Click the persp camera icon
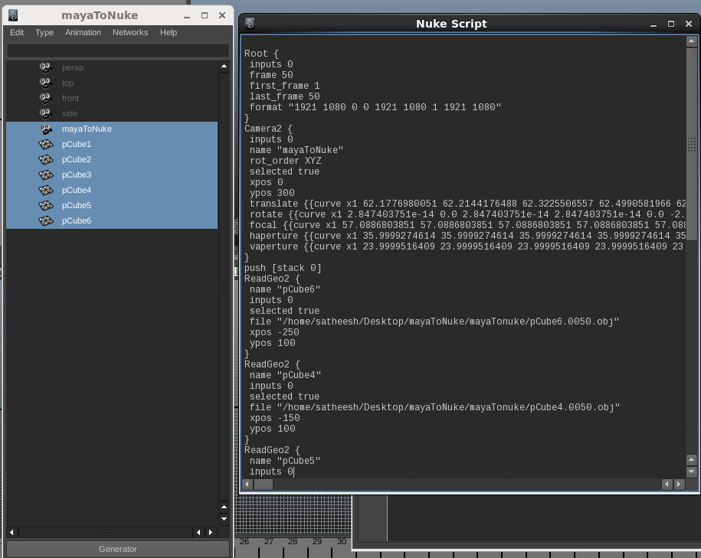Image resolution: width=701 pixels, height=558 pixels. (46, 68)
